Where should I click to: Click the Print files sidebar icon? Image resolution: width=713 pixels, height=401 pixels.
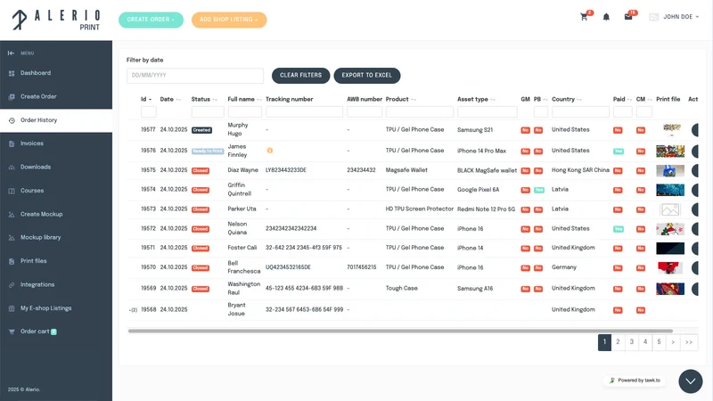tap(12, 261)
